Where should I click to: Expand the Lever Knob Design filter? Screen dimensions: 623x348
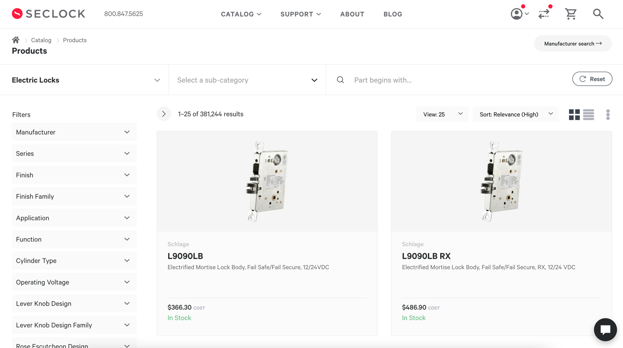click(x=74, y=304)
